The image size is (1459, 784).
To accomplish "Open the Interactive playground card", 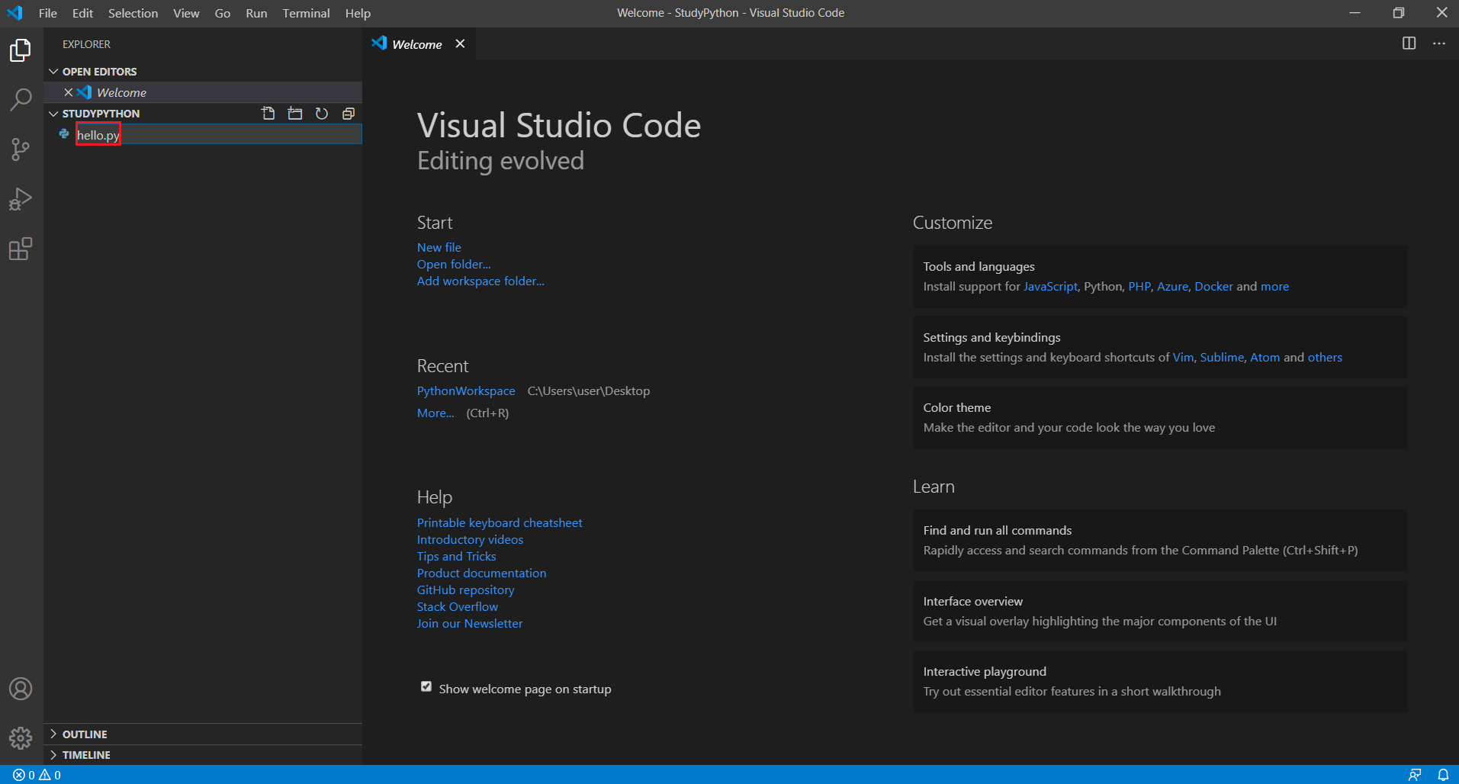I will click(1161, 682).
